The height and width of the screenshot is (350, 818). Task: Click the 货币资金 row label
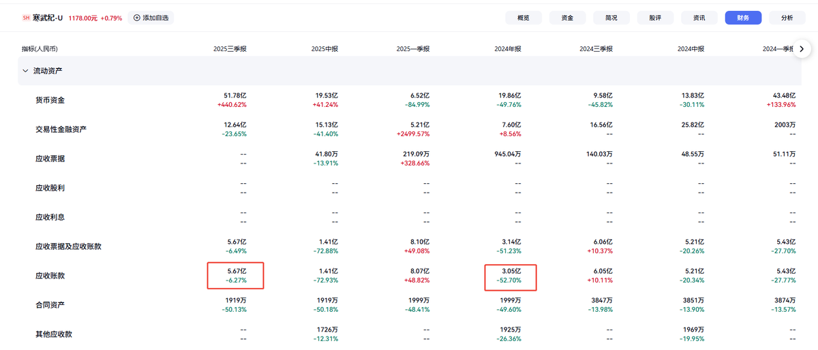pos(50,100)
